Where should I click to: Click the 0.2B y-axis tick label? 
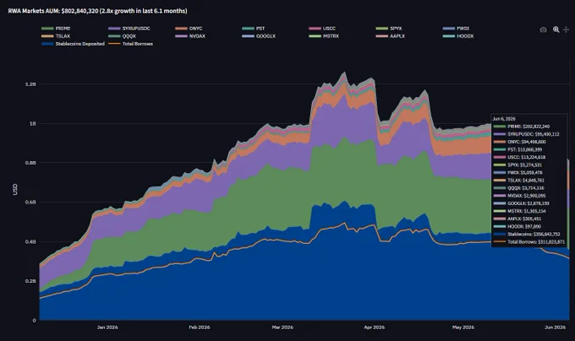pyautogui.click(x=30, y=281)
